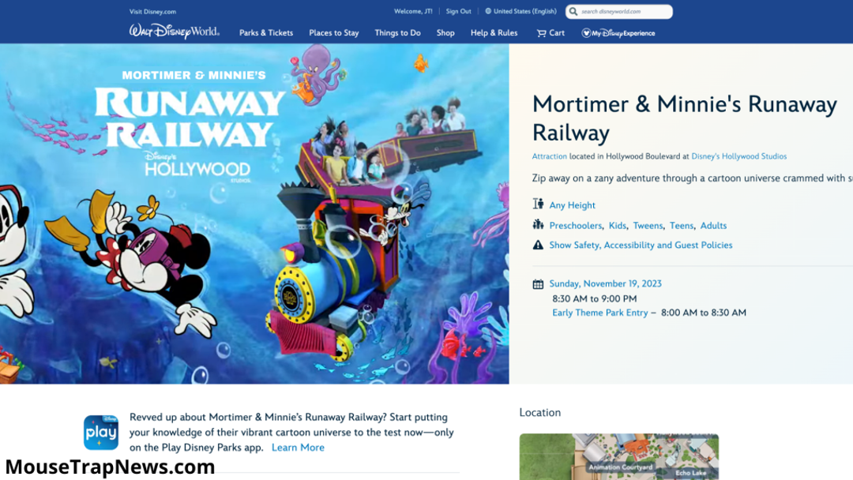
Task: Open the Places to Stay menu
Action: tap(334, 32)
